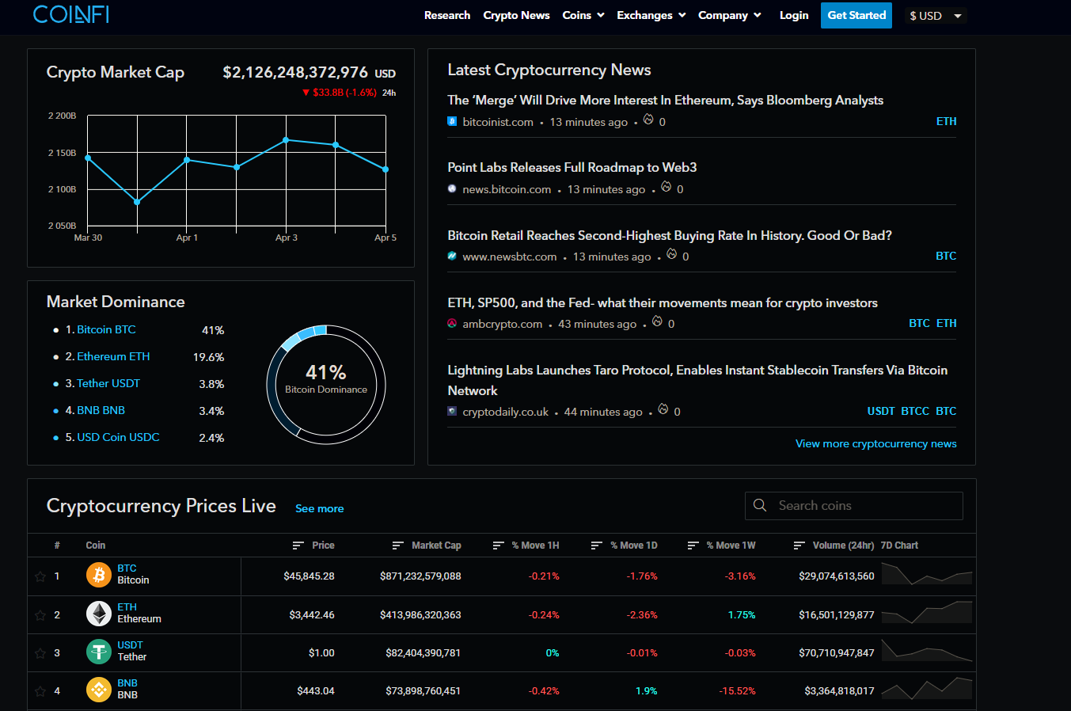Viewport: 1071px width, 711px height.
Task: Click Tether USDT in Market Dominance
Action: [108, 383]
